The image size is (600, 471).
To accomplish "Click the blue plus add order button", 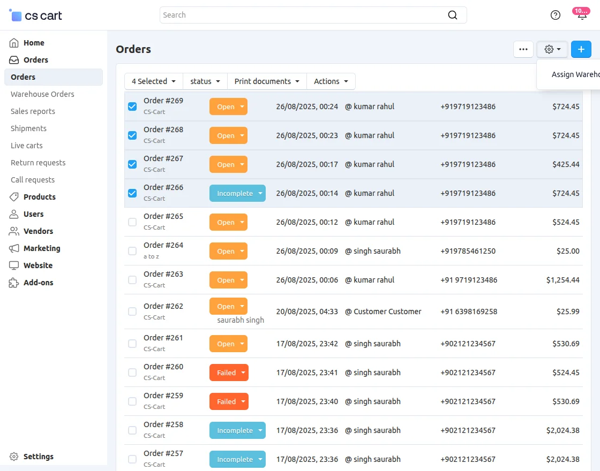I will tap(581, 49).
